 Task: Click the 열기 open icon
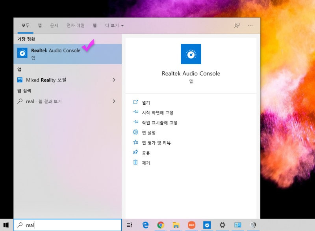(135, 102)
